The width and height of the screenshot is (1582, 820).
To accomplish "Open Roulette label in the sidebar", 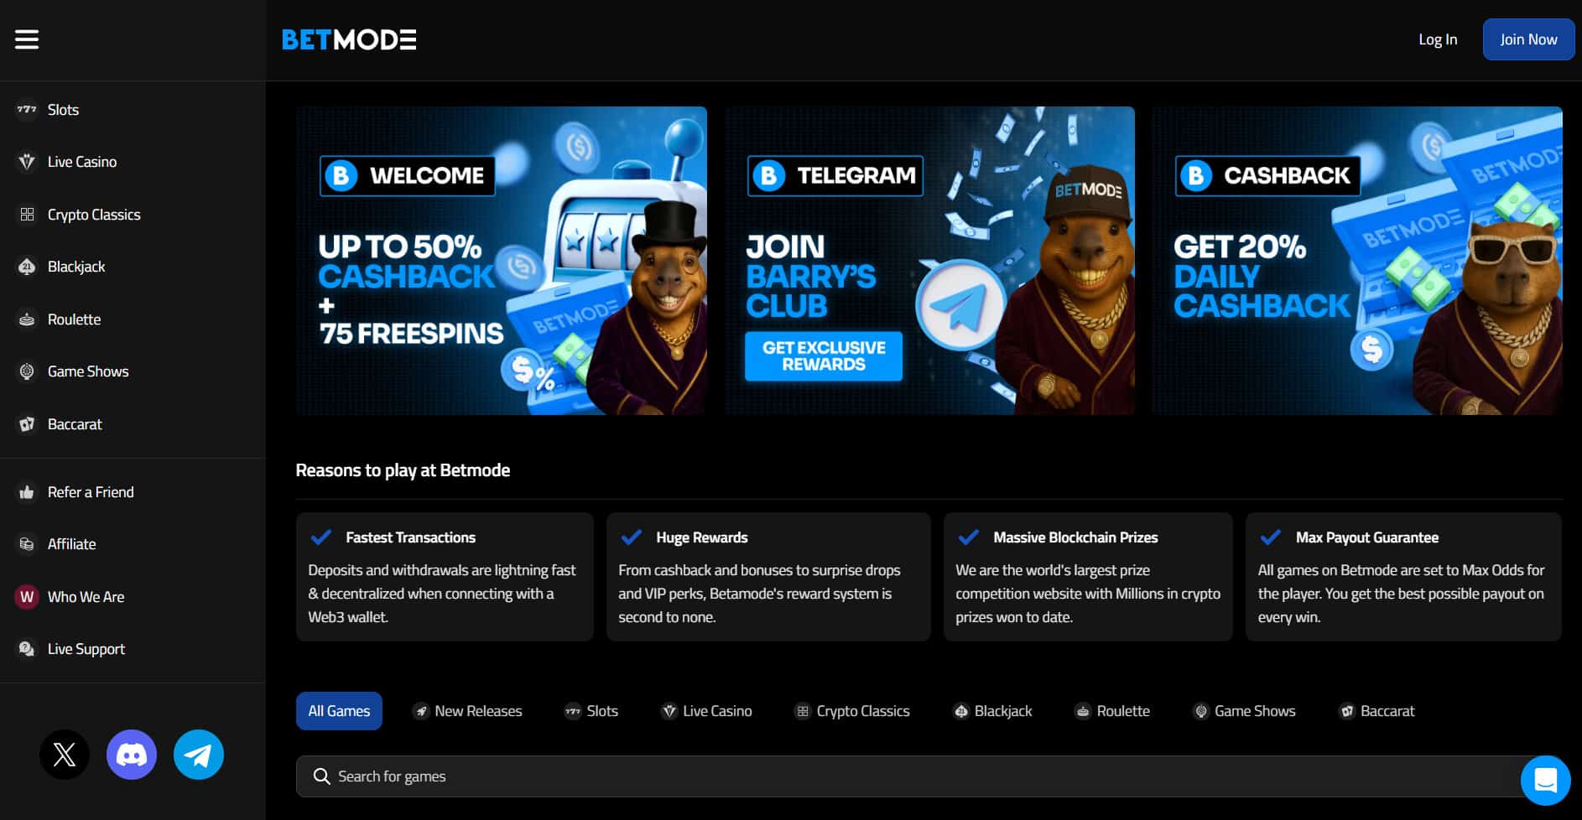I will [74, 319].
